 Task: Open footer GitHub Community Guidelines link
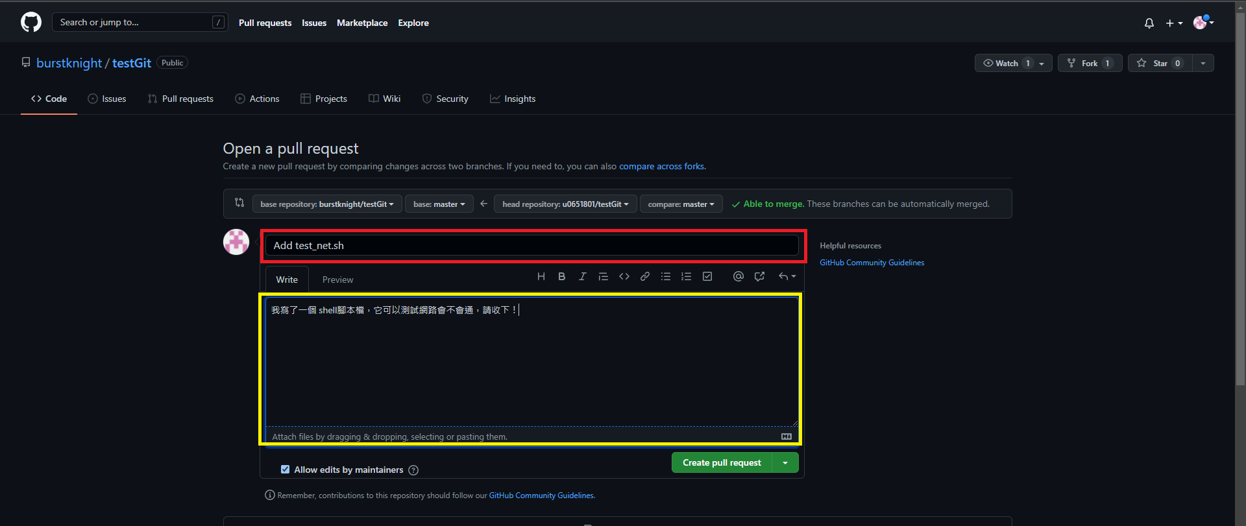(541, 496)
